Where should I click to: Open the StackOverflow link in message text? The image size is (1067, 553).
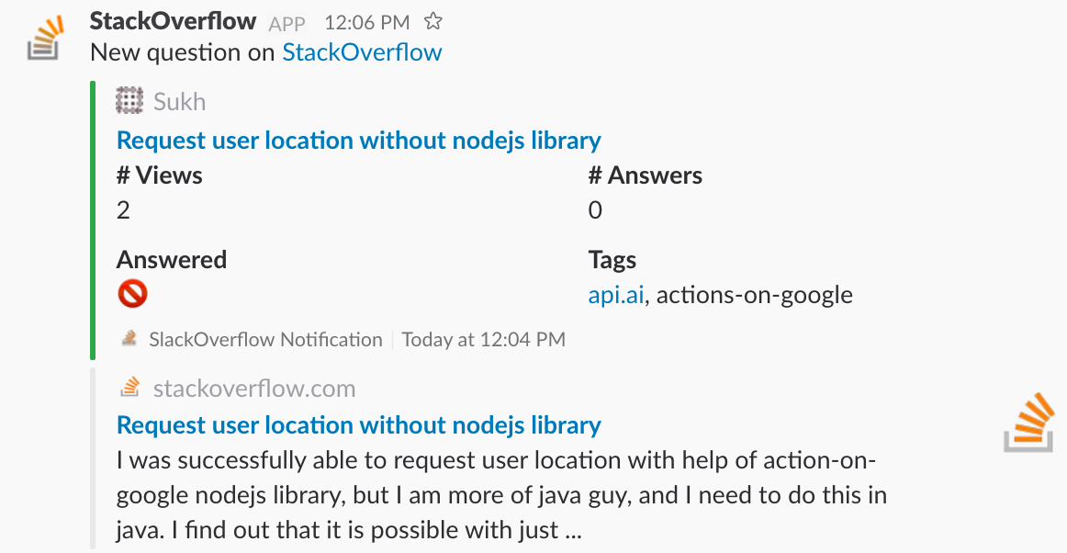tap(362, 52)
